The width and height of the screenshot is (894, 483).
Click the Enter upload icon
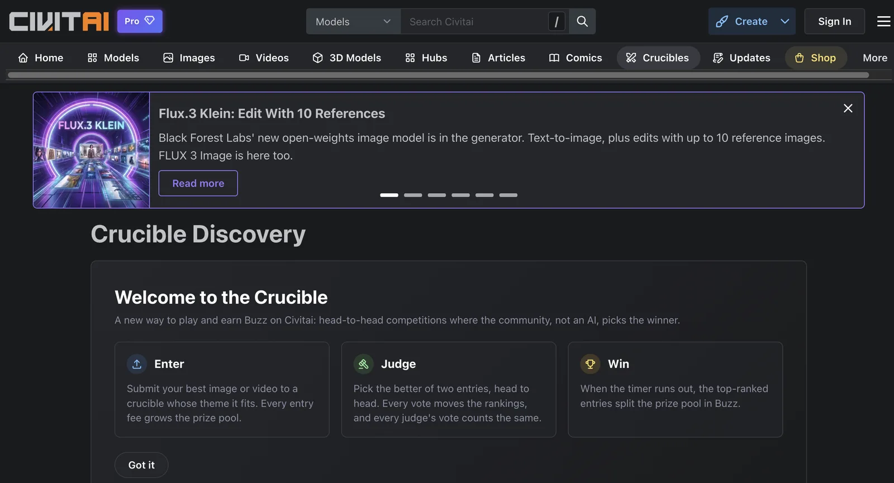tap(137, 364)
